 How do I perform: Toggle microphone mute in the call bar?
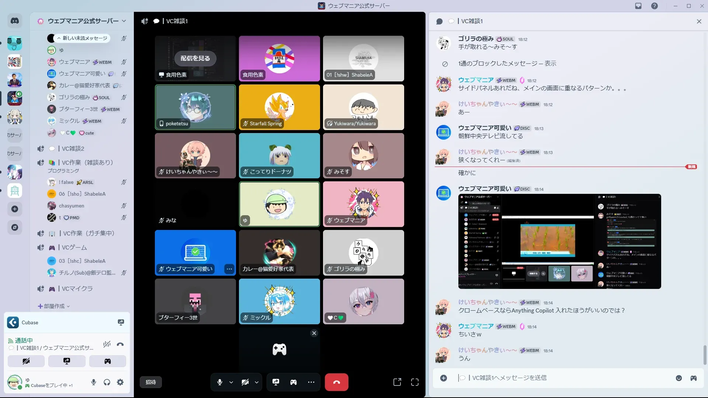(220, 382)
